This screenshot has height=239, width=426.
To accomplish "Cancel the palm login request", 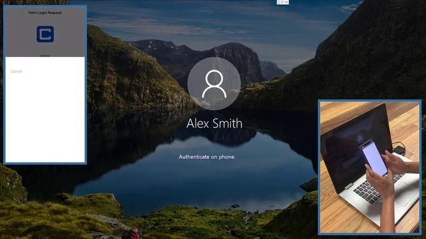I will [16, 72].
